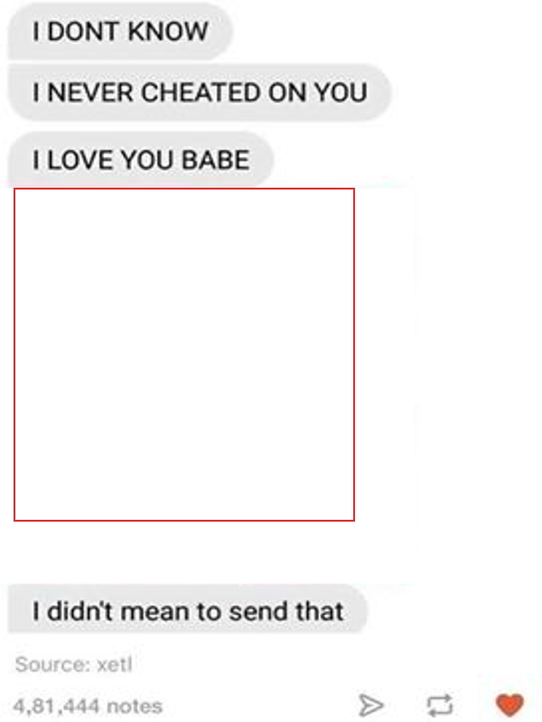Click the word "LOVE" in third bubble
The width and height of the screenshot is (542, 722).
point(81,160)
